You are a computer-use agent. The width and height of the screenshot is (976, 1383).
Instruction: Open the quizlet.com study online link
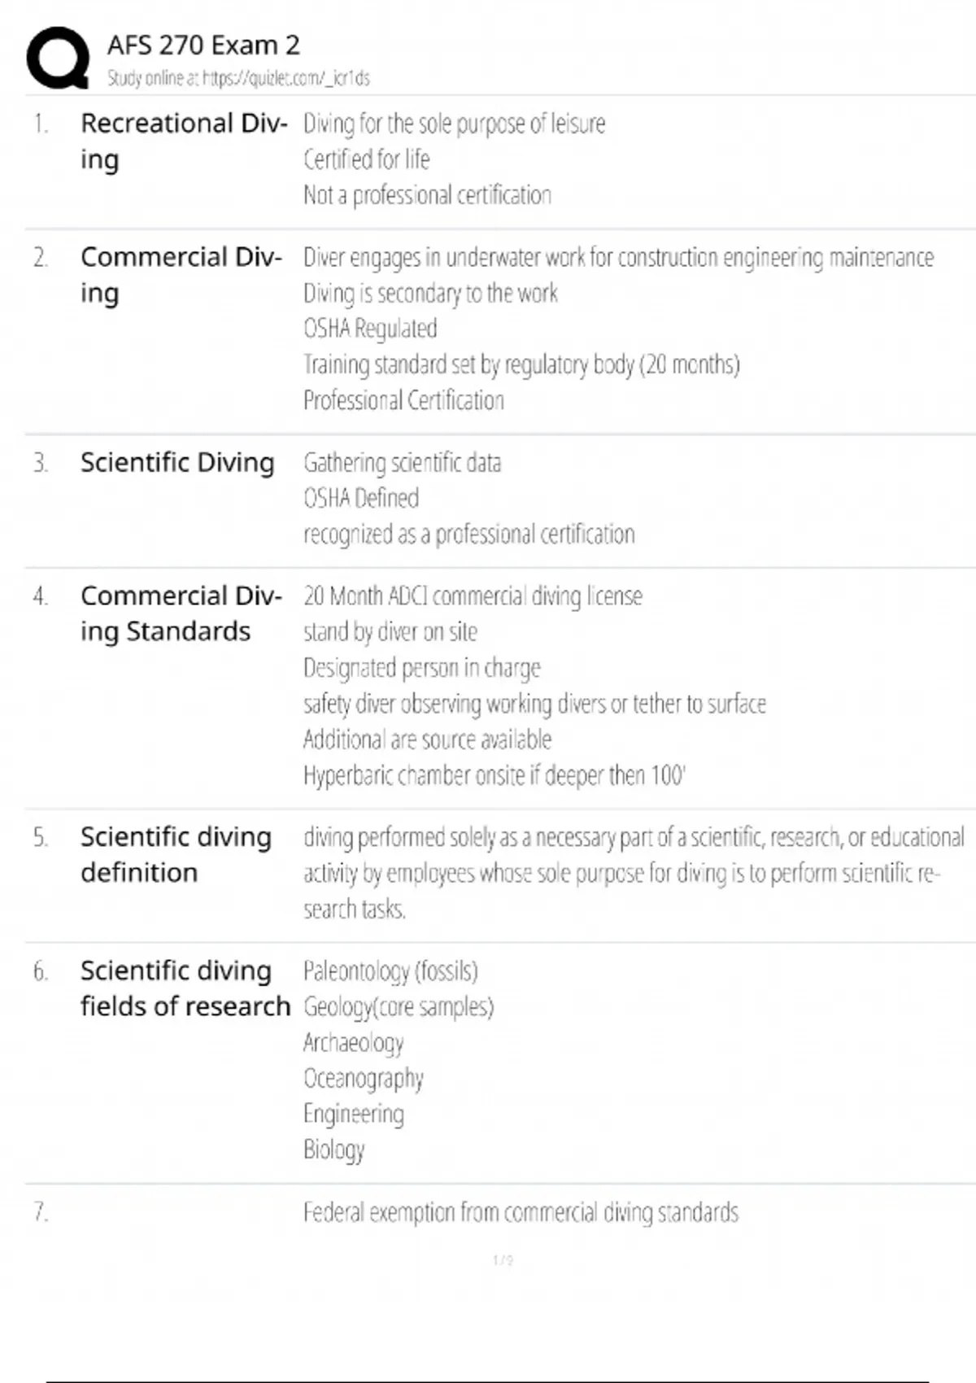coord(238,78)
